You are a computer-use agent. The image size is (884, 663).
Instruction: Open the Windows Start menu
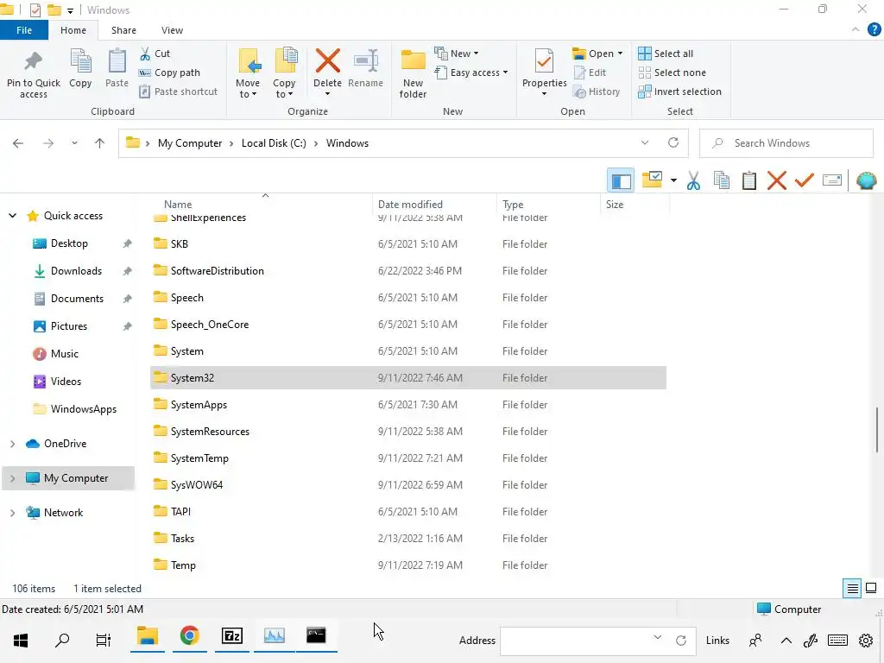pos(21,641)
